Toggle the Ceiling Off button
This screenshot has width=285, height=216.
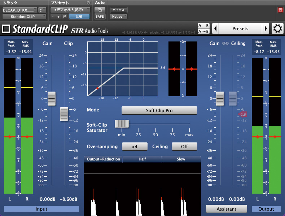(184, 146)
